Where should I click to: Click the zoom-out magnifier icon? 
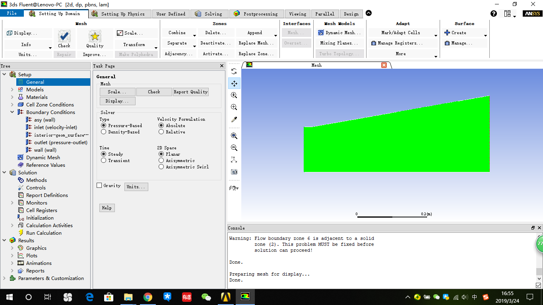tap(234, 147)
